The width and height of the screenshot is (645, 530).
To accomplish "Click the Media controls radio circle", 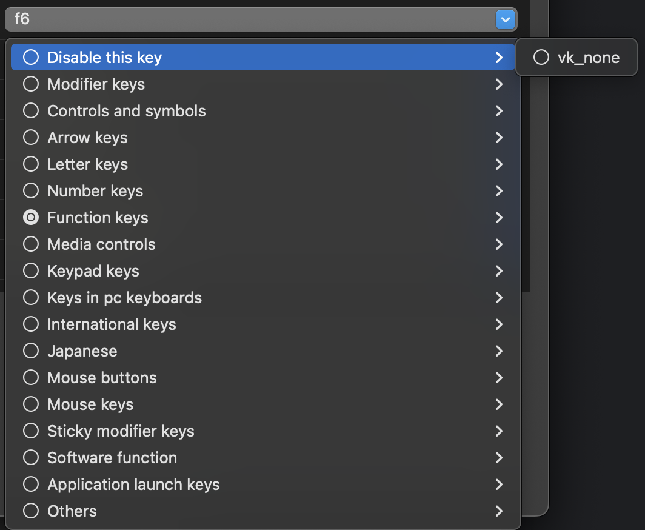I will click(31, 244).
